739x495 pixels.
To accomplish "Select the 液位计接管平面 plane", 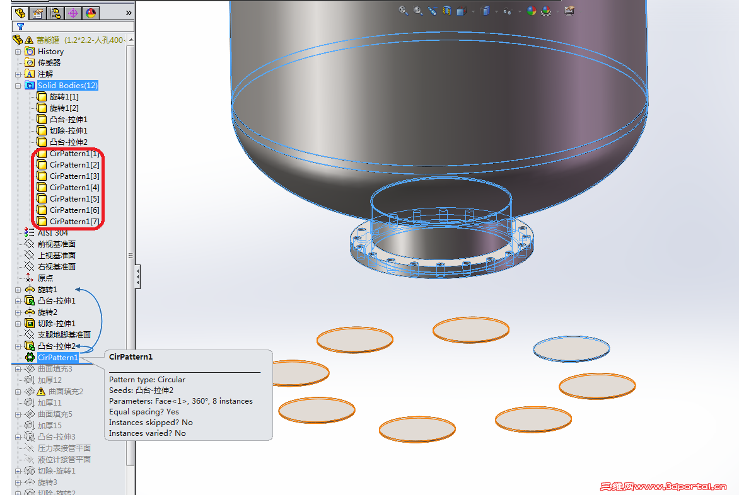I will click(64, 459).
